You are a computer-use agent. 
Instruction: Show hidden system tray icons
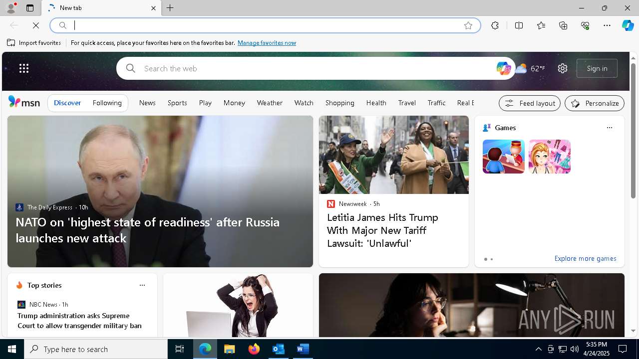538,349
